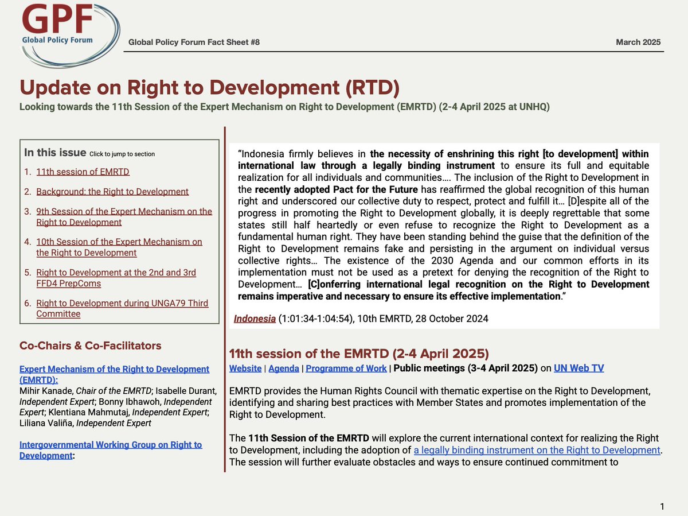Viewport: 688px width, 516px height.
Task: Jump to '11th session of EMRTD' section
Action: tap(83, 172)
